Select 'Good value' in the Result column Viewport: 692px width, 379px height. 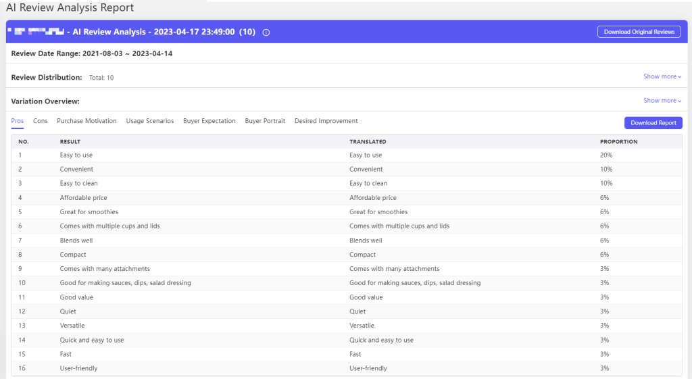[x=76, y=297]
